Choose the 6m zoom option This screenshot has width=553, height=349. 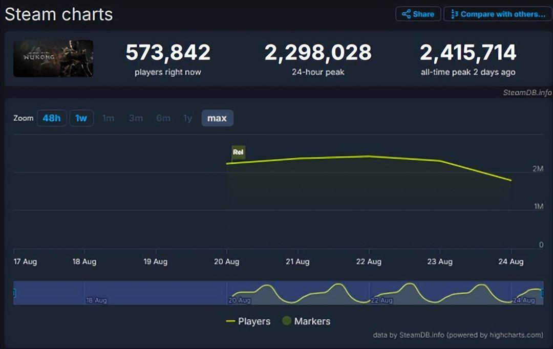(163, 118)
